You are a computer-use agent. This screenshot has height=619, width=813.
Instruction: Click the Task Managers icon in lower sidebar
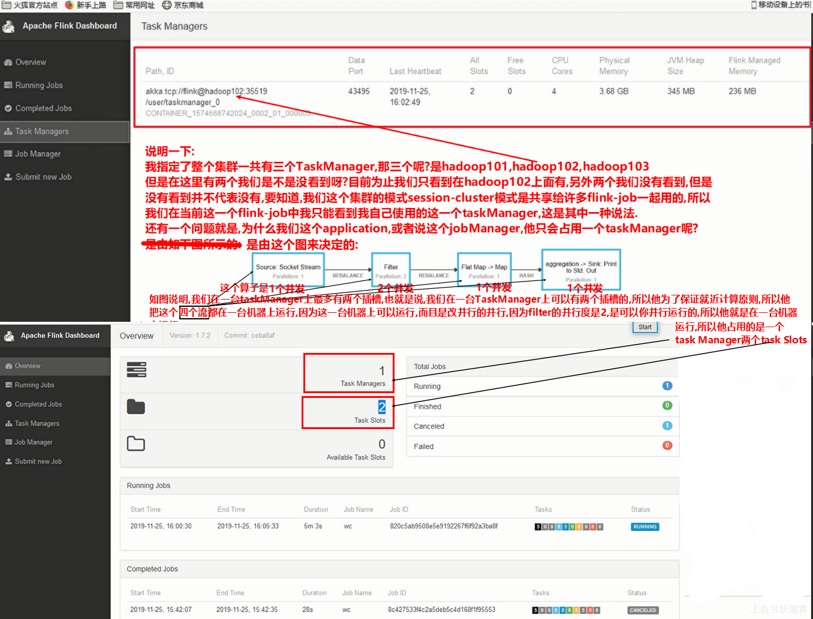click(9, 424)
